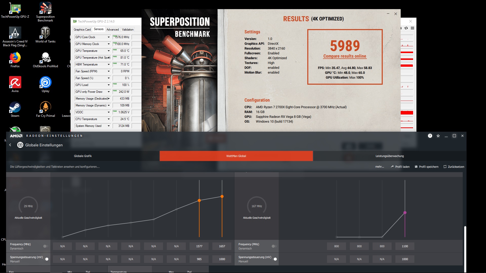Maximize the Radeon settings window
The height and width of the screenshot is (273, 486).
[x=454, y=136]
